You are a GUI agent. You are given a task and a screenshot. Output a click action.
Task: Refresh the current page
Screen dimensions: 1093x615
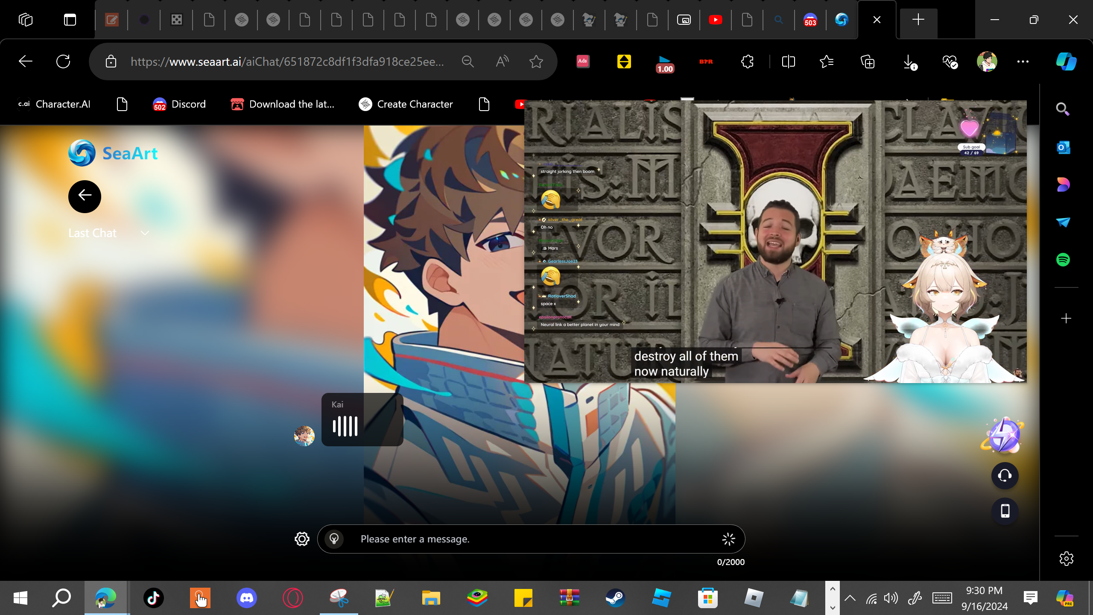click(63, 61)
